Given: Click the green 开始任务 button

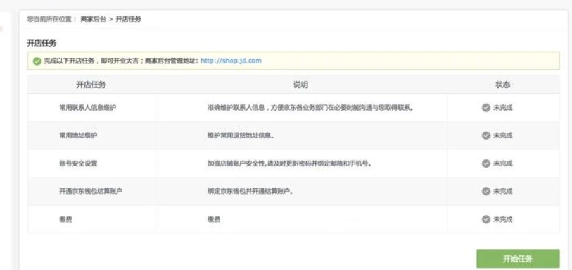Looking at the screenshot, I should pyautogui.click(x=518, y=259).
